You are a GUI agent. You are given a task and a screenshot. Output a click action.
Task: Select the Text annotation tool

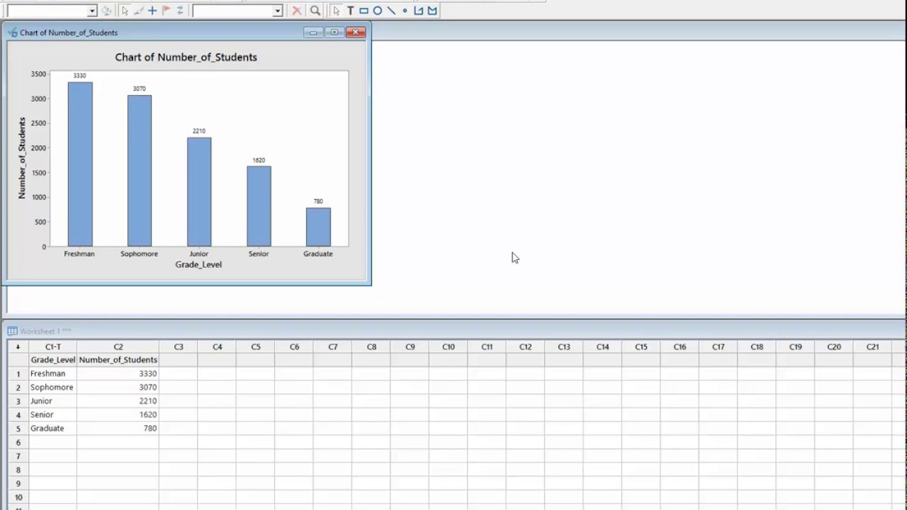click(350, 11)
